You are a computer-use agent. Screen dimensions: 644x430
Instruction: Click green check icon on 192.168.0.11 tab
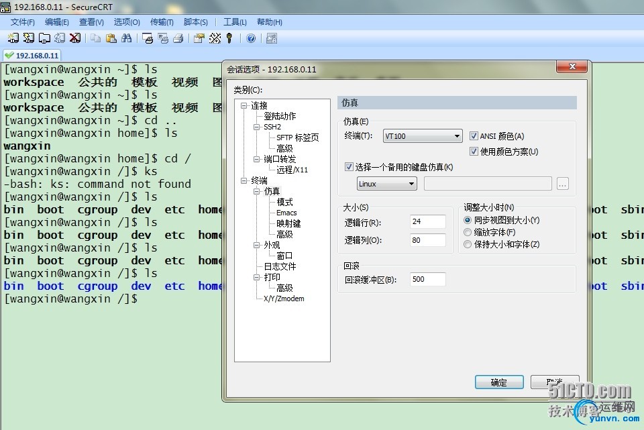point(9,55)
